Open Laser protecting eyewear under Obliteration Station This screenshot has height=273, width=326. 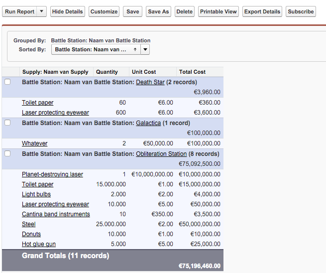(55, 204)
